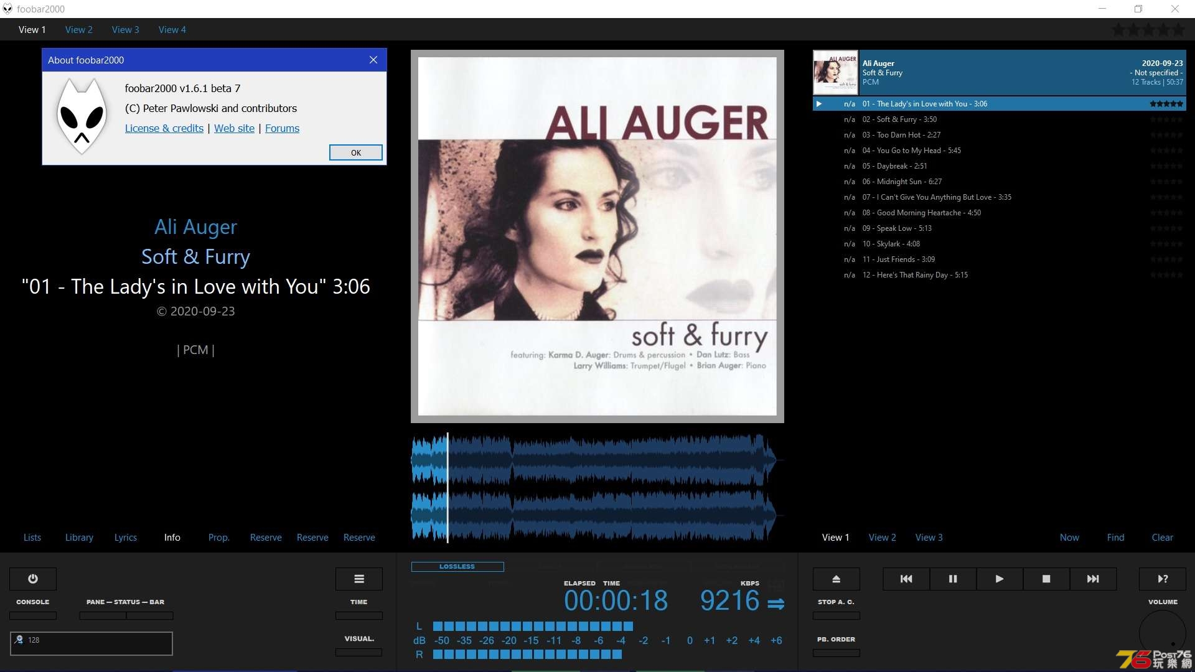Open the License & credits link
Image resolution: width=1195 pixels, height=672 pixels.
coord(164,128)
